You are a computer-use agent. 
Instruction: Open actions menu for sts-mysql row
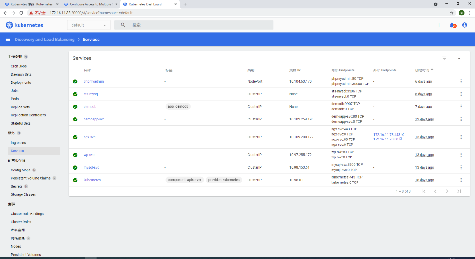461,94
